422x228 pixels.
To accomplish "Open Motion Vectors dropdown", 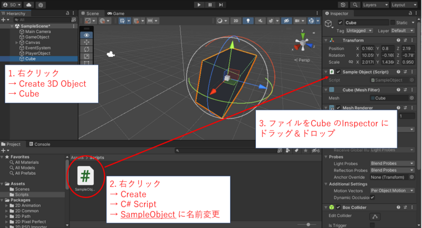I will click(392, 191).
